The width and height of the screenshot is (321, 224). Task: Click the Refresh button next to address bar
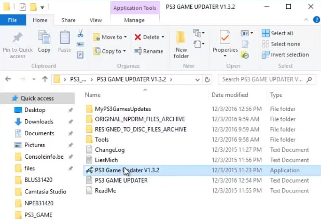tap(207, 79)
